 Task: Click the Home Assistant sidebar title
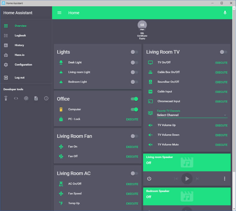[x=18, y=13]
